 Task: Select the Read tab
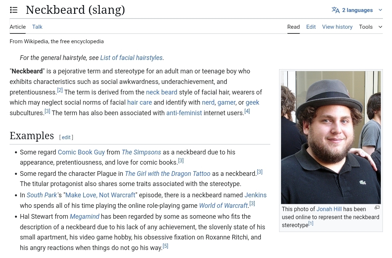(x=294, y=27)
